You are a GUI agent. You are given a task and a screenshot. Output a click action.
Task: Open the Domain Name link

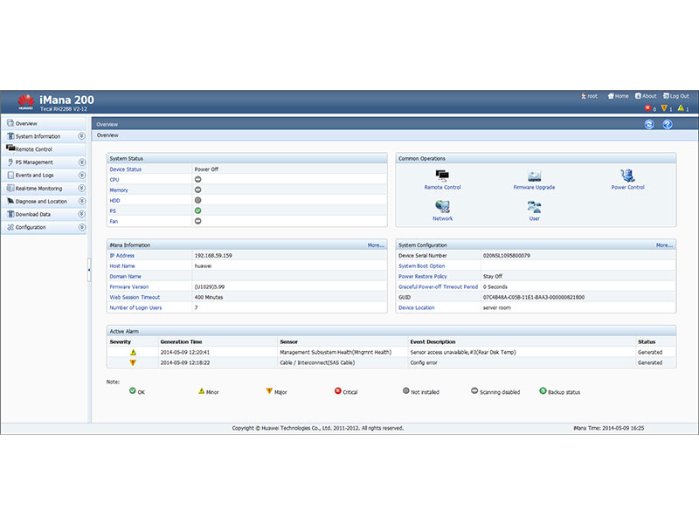click(x=125, y=276)
